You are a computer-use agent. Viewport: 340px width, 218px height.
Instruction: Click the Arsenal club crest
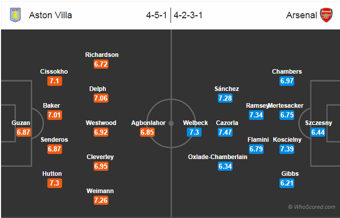pos(326,15)
